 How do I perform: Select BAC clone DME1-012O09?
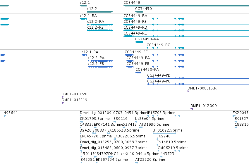tap(220, 109)
